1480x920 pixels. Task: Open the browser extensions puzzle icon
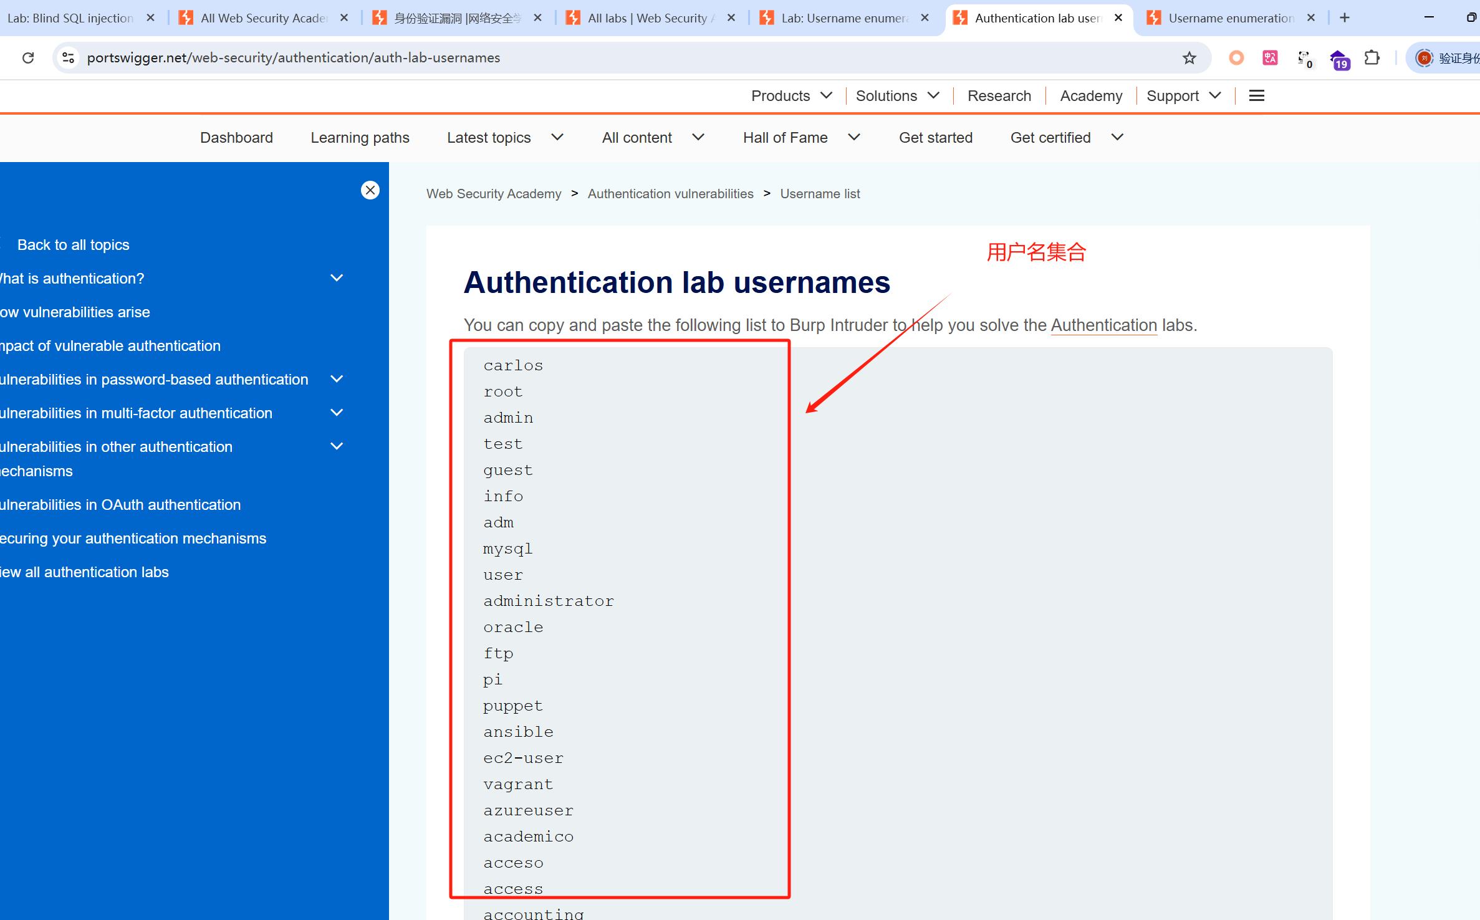point(1372,58)
